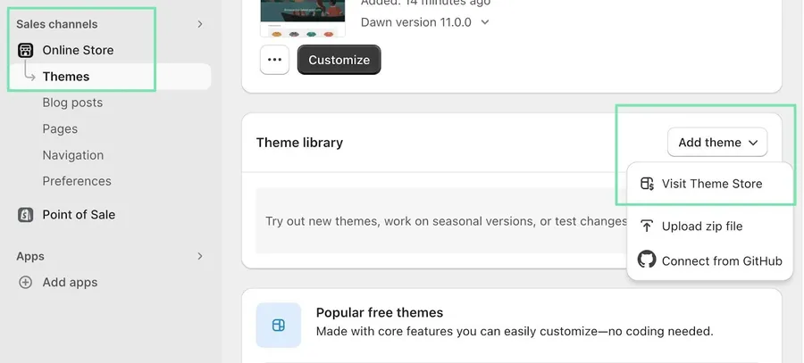This screenshot has width=804, height=363.
Task: Go to Navigation in sidebar
Action: [x=73, y=155]
